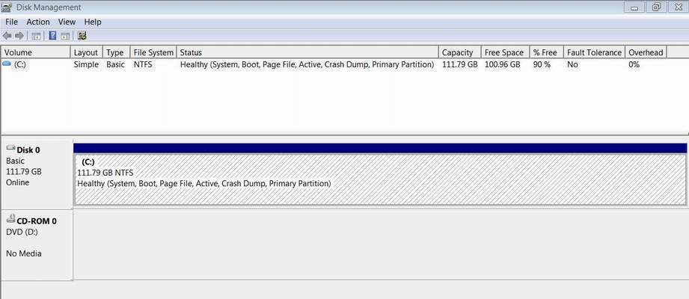The image size is (689, 299).
Task: Open the View menu
Action: point(67,22)
